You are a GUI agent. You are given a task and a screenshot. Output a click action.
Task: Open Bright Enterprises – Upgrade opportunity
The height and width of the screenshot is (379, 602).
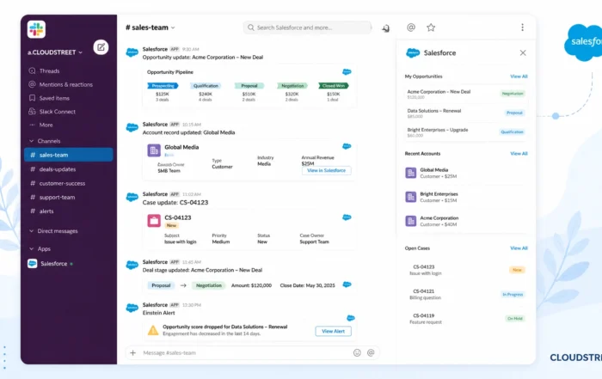point(466,132)
